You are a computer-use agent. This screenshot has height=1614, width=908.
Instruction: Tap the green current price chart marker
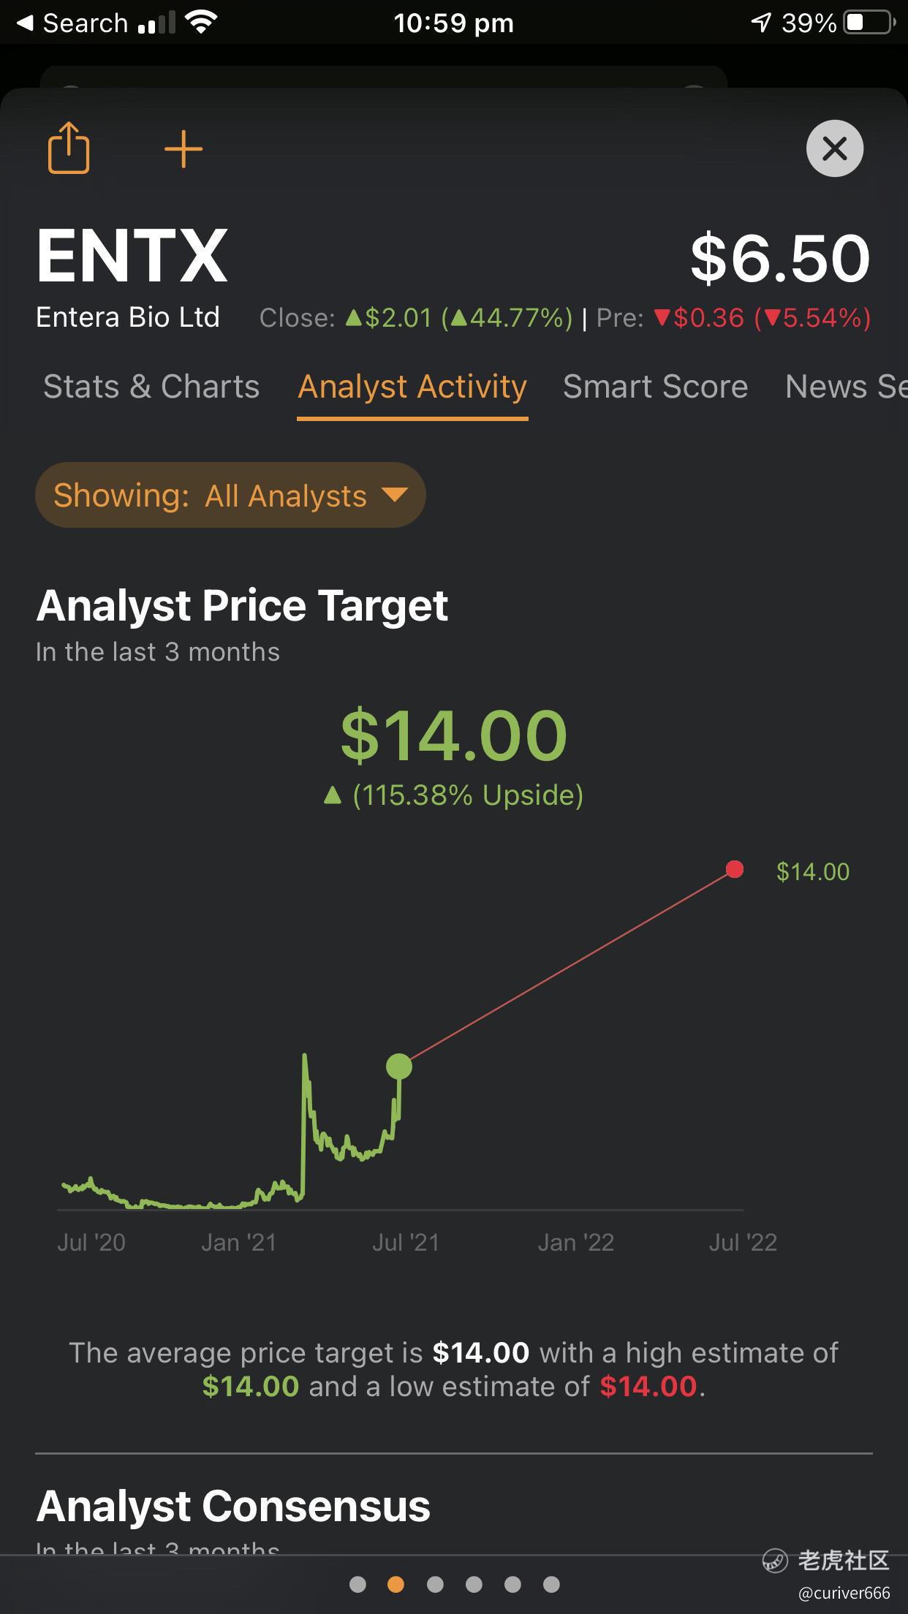399,1066
